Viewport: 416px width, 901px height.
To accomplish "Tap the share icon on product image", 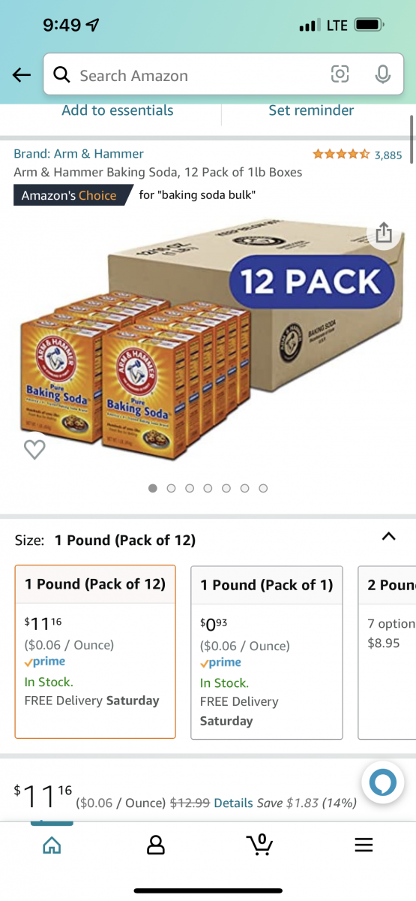I will [384, 233].
